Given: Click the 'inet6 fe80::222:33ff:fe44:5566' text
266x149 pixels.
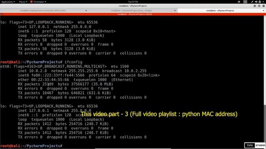Looking at the screenshot, I should tap(51, 75).
